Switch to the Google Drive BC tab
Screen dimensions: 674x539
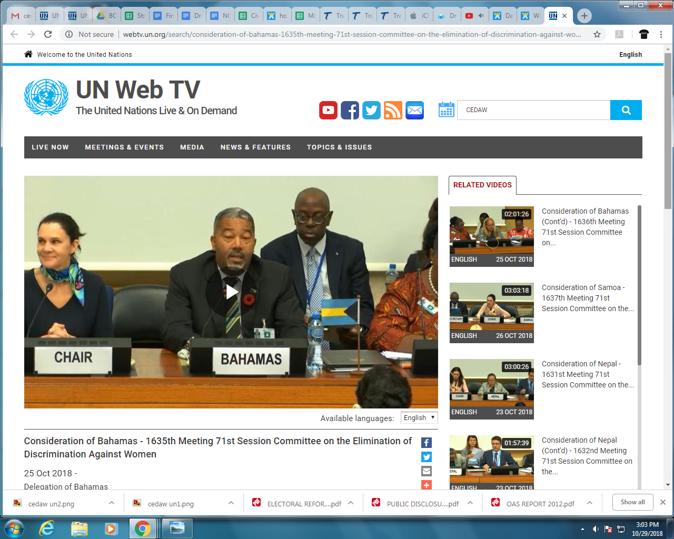106,16
